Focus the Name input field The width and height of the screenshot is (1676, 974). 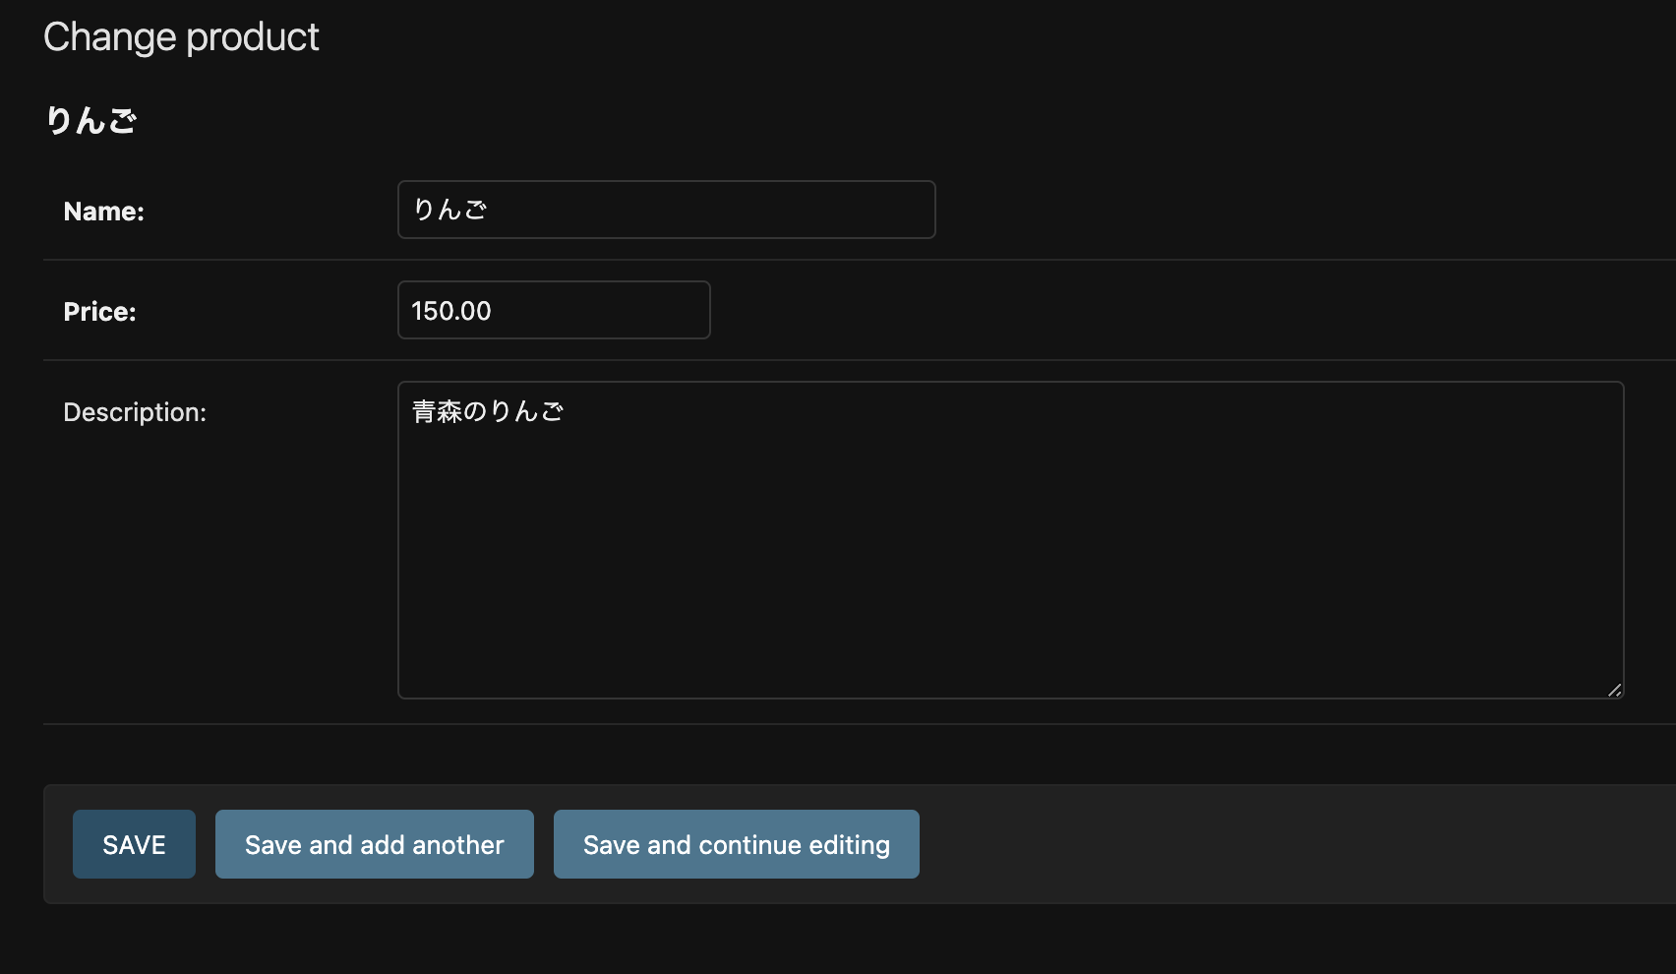[x=666, y=210]
